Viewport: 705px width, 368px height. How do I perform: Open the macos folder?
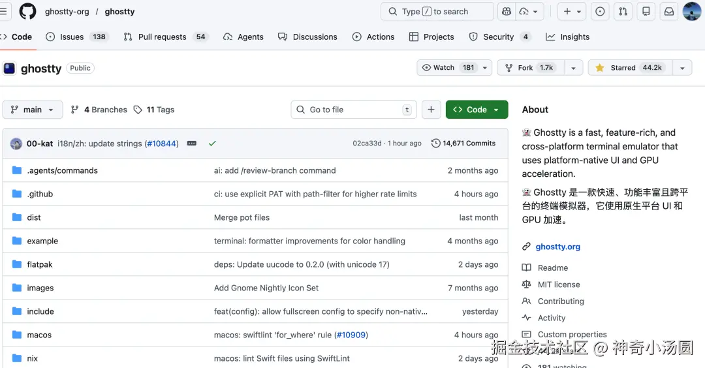point(39,335)
